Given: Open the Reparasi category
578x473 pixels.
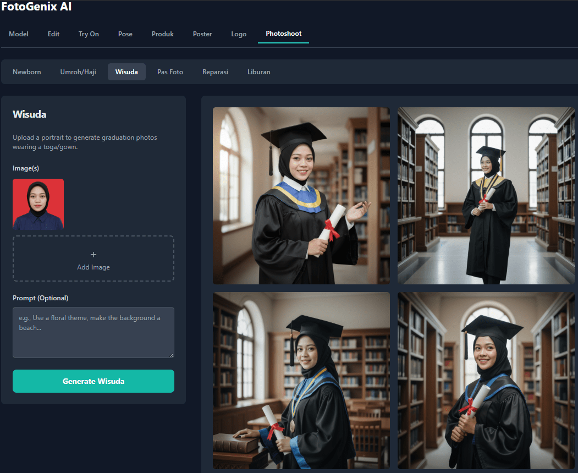Looking at the screenshot, I should click(215, 72).
